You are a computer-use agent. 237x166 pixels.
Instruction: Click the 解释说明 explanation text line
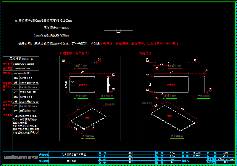coord(98,44)
